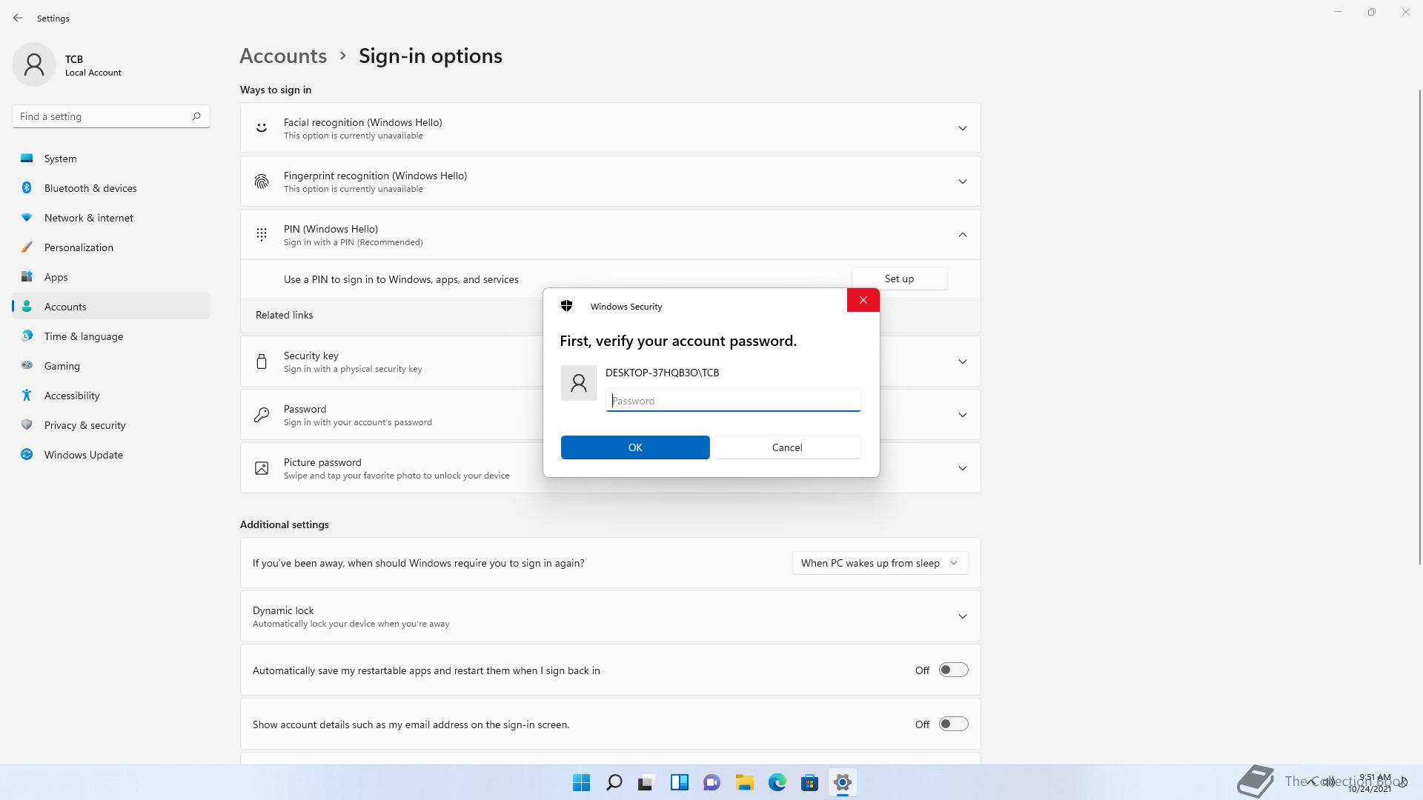The height and width of the screenshot is (800, 1423).
Task: Click the search magnifier in Find a setting
Action: pos(196,116)
